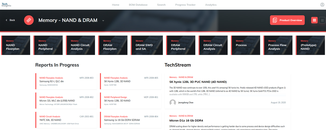Screen dimensions: 326x130
Task: Open YMTC 64L 3D NAND report card
Action: pos(66,120)
